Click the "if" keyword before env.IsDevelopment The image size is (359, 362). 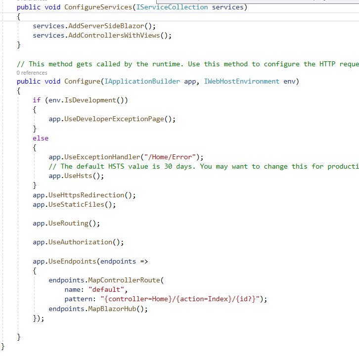coord(37,100)
